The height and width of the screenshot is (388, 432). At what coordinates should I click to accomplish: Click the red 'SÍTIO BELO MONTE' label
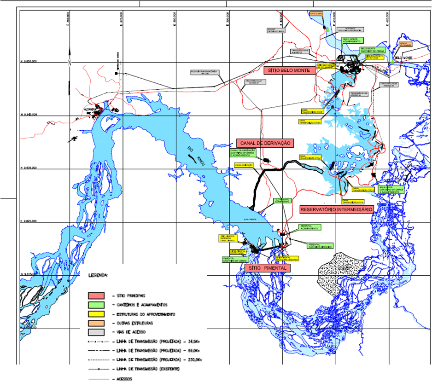point(289,70)
